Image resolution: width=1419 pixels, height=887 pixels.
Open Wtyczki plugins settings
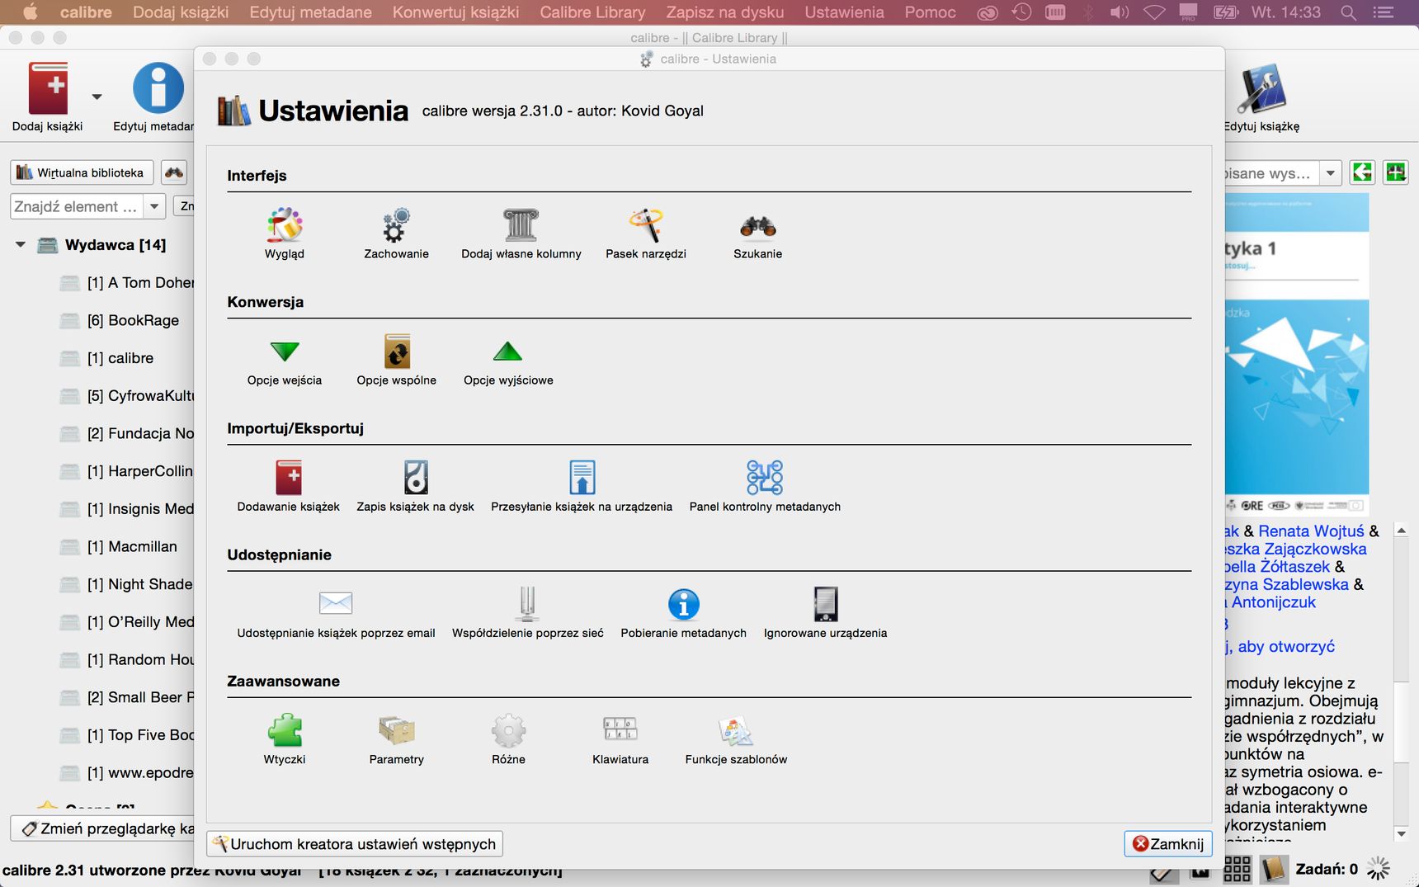284,739
